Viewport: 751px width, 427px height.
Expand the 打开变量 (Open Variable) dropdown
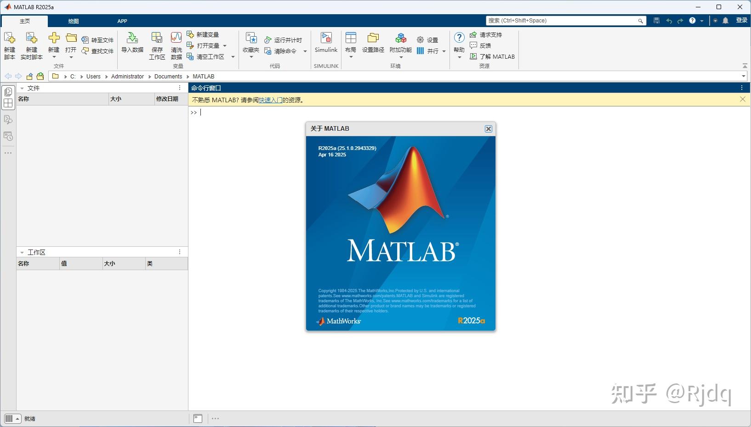point(225,46)
